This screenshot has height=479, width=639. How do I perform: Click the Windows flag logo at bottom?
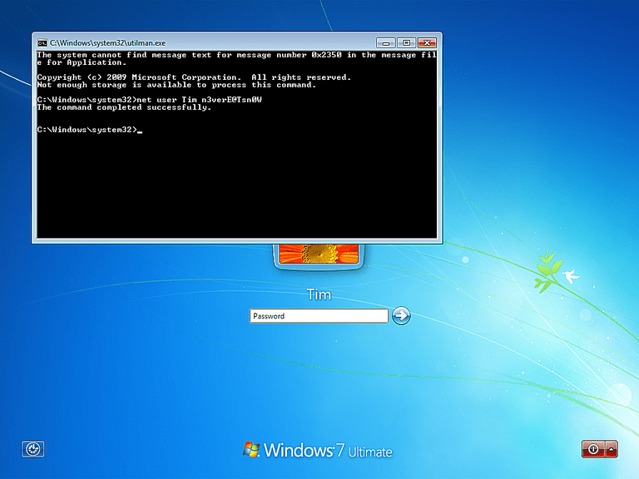pyautogui.click(x=250, y=450)
